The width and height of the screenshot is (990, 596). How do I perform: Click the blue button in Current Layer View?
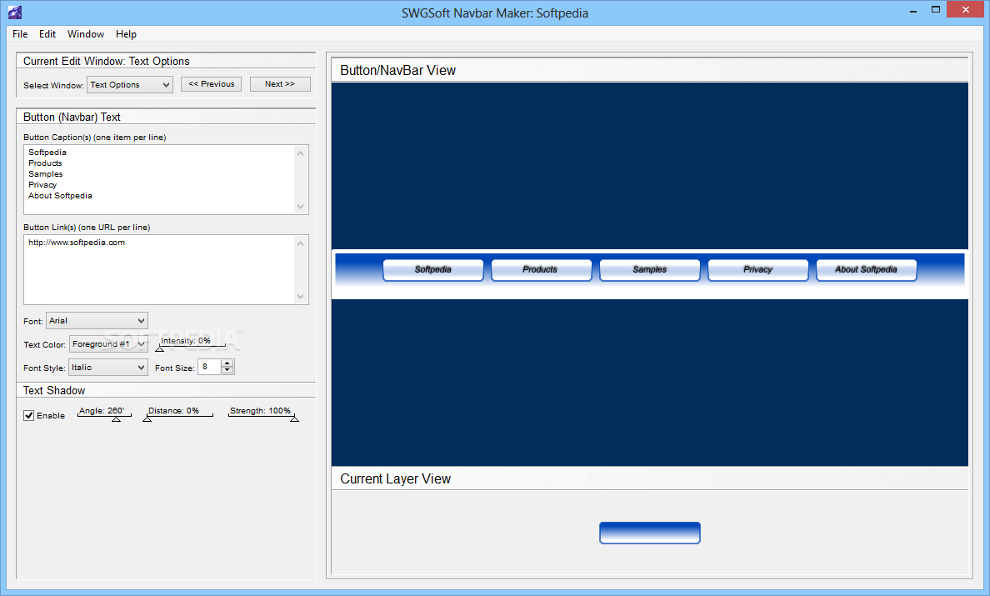click(650, 533)
